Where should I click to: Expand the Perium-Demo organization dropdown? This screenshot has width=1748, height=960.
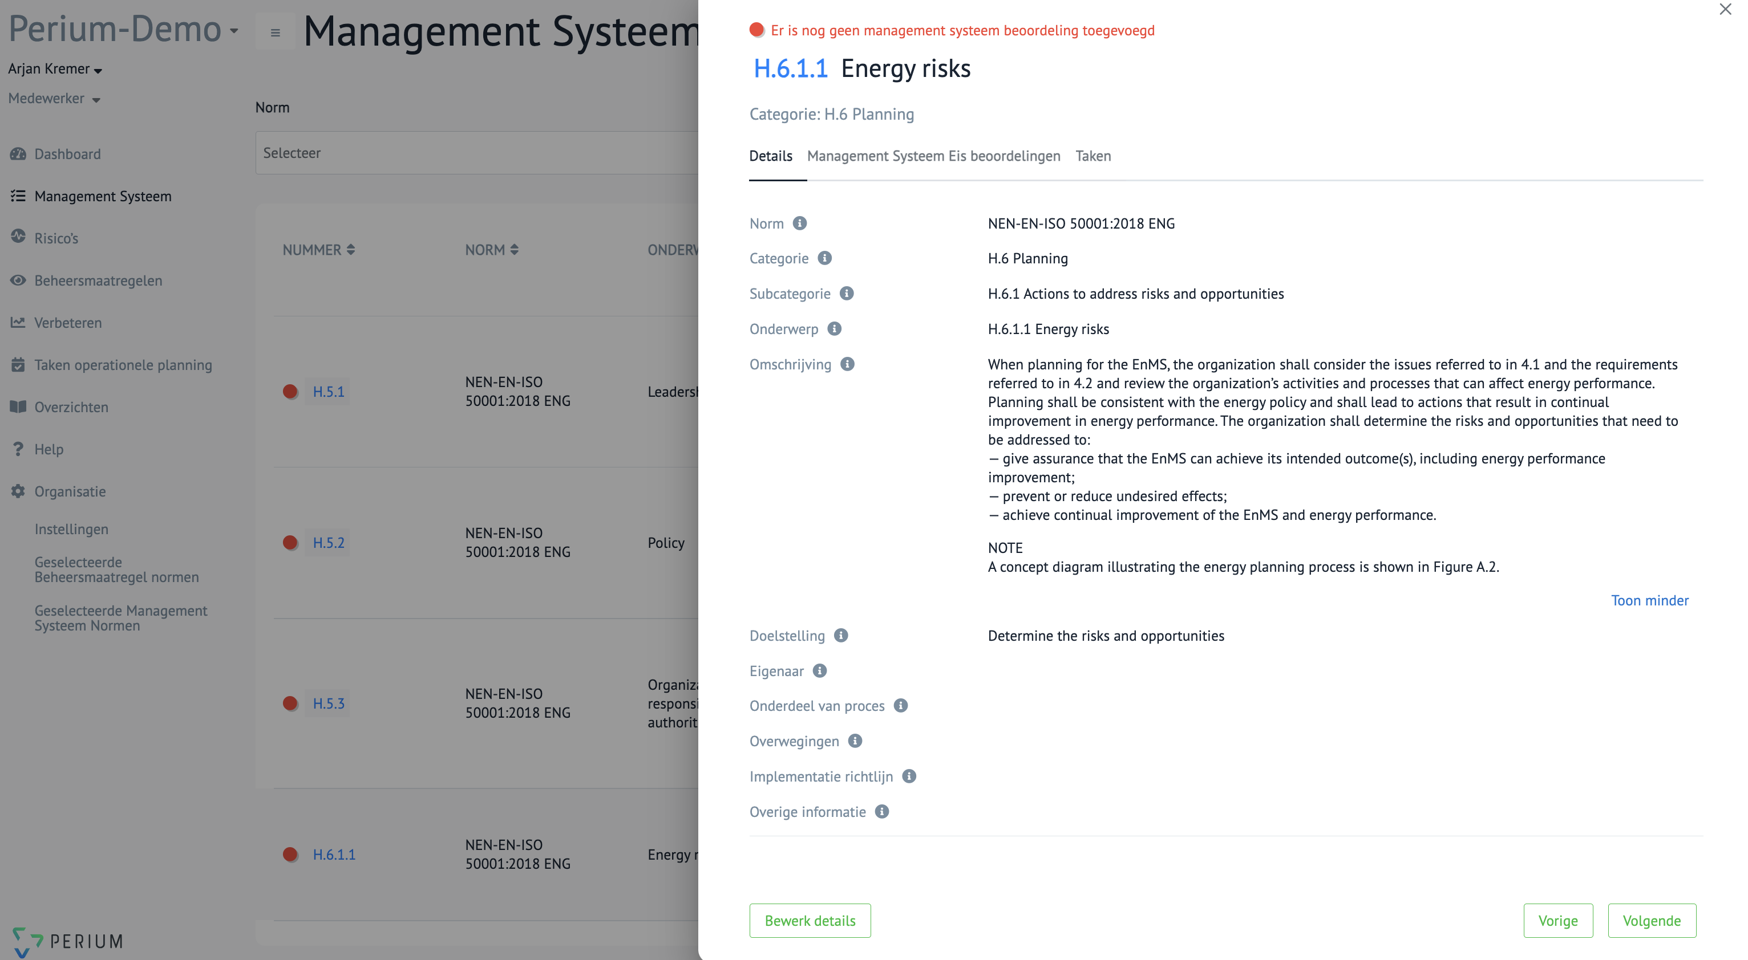pos(234,31)
